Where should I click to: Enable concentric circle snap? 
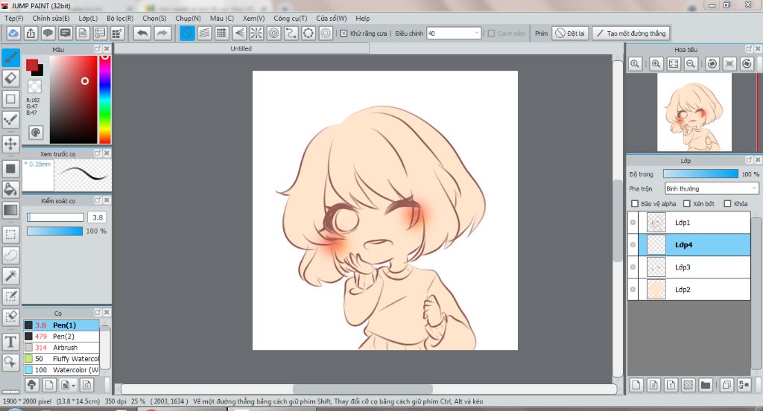point(274,33)
